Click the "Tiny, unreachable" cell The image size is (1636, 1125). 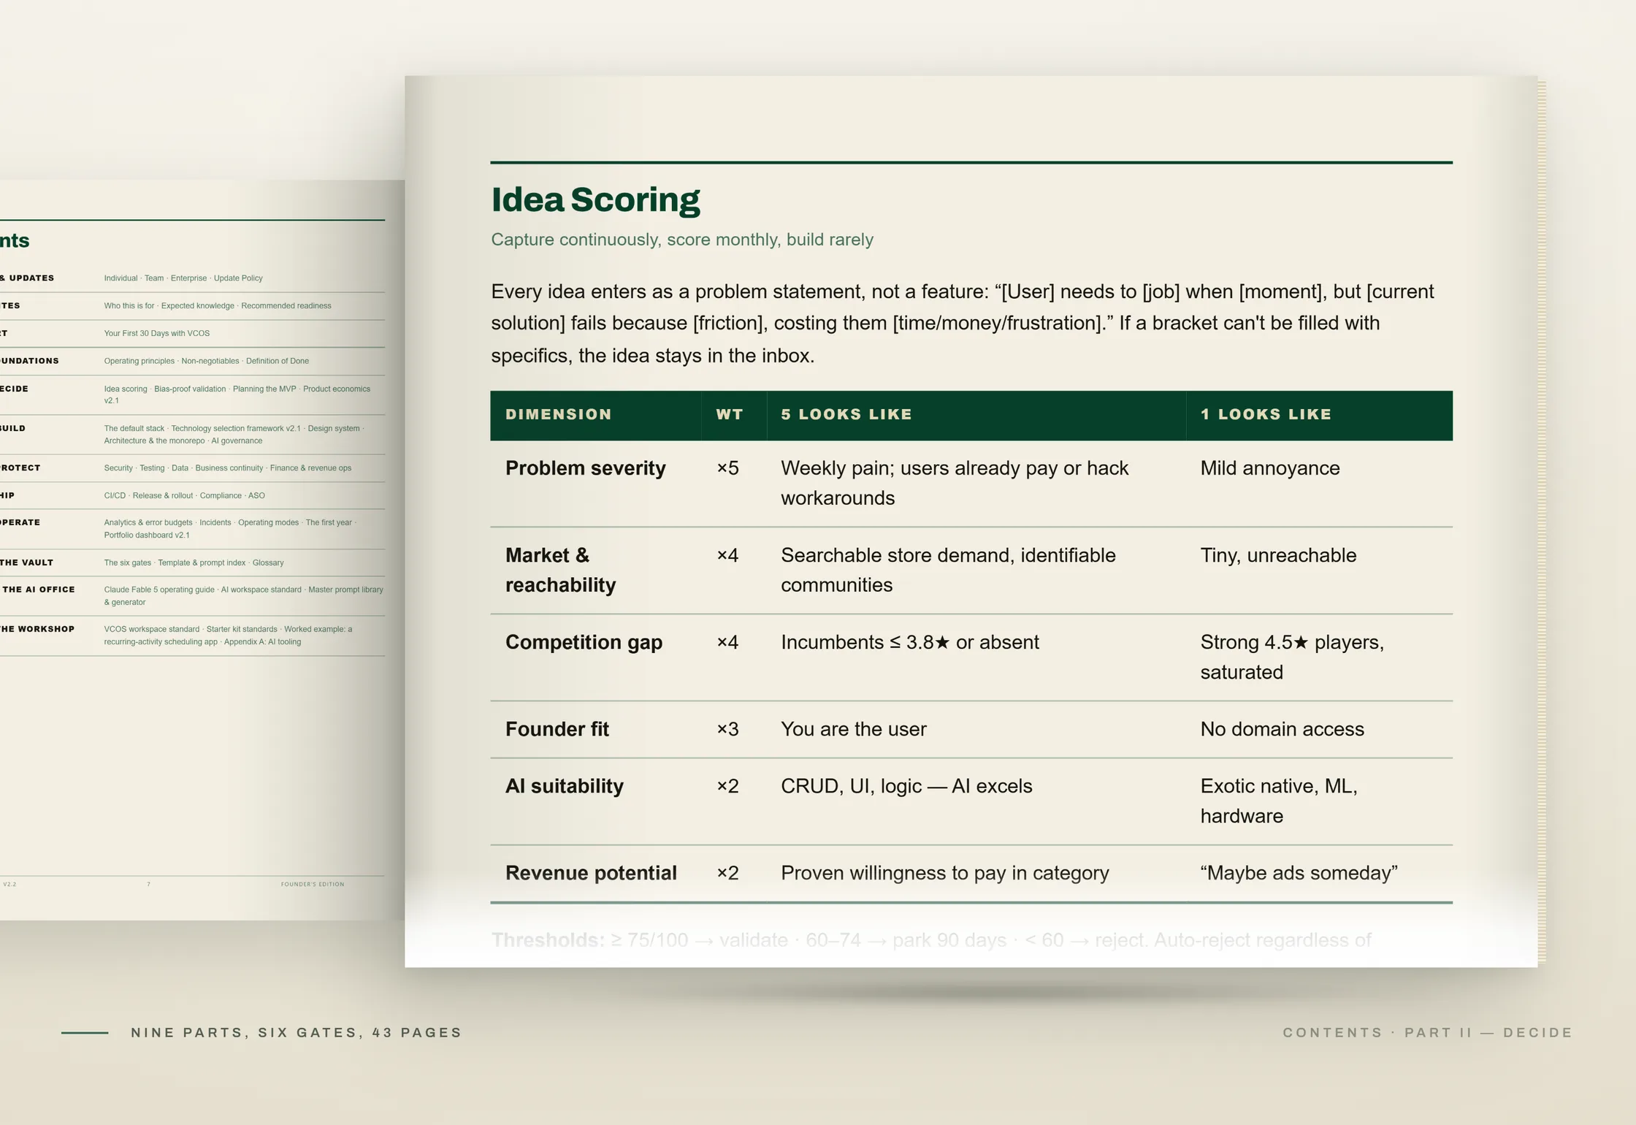(1278, 555)
